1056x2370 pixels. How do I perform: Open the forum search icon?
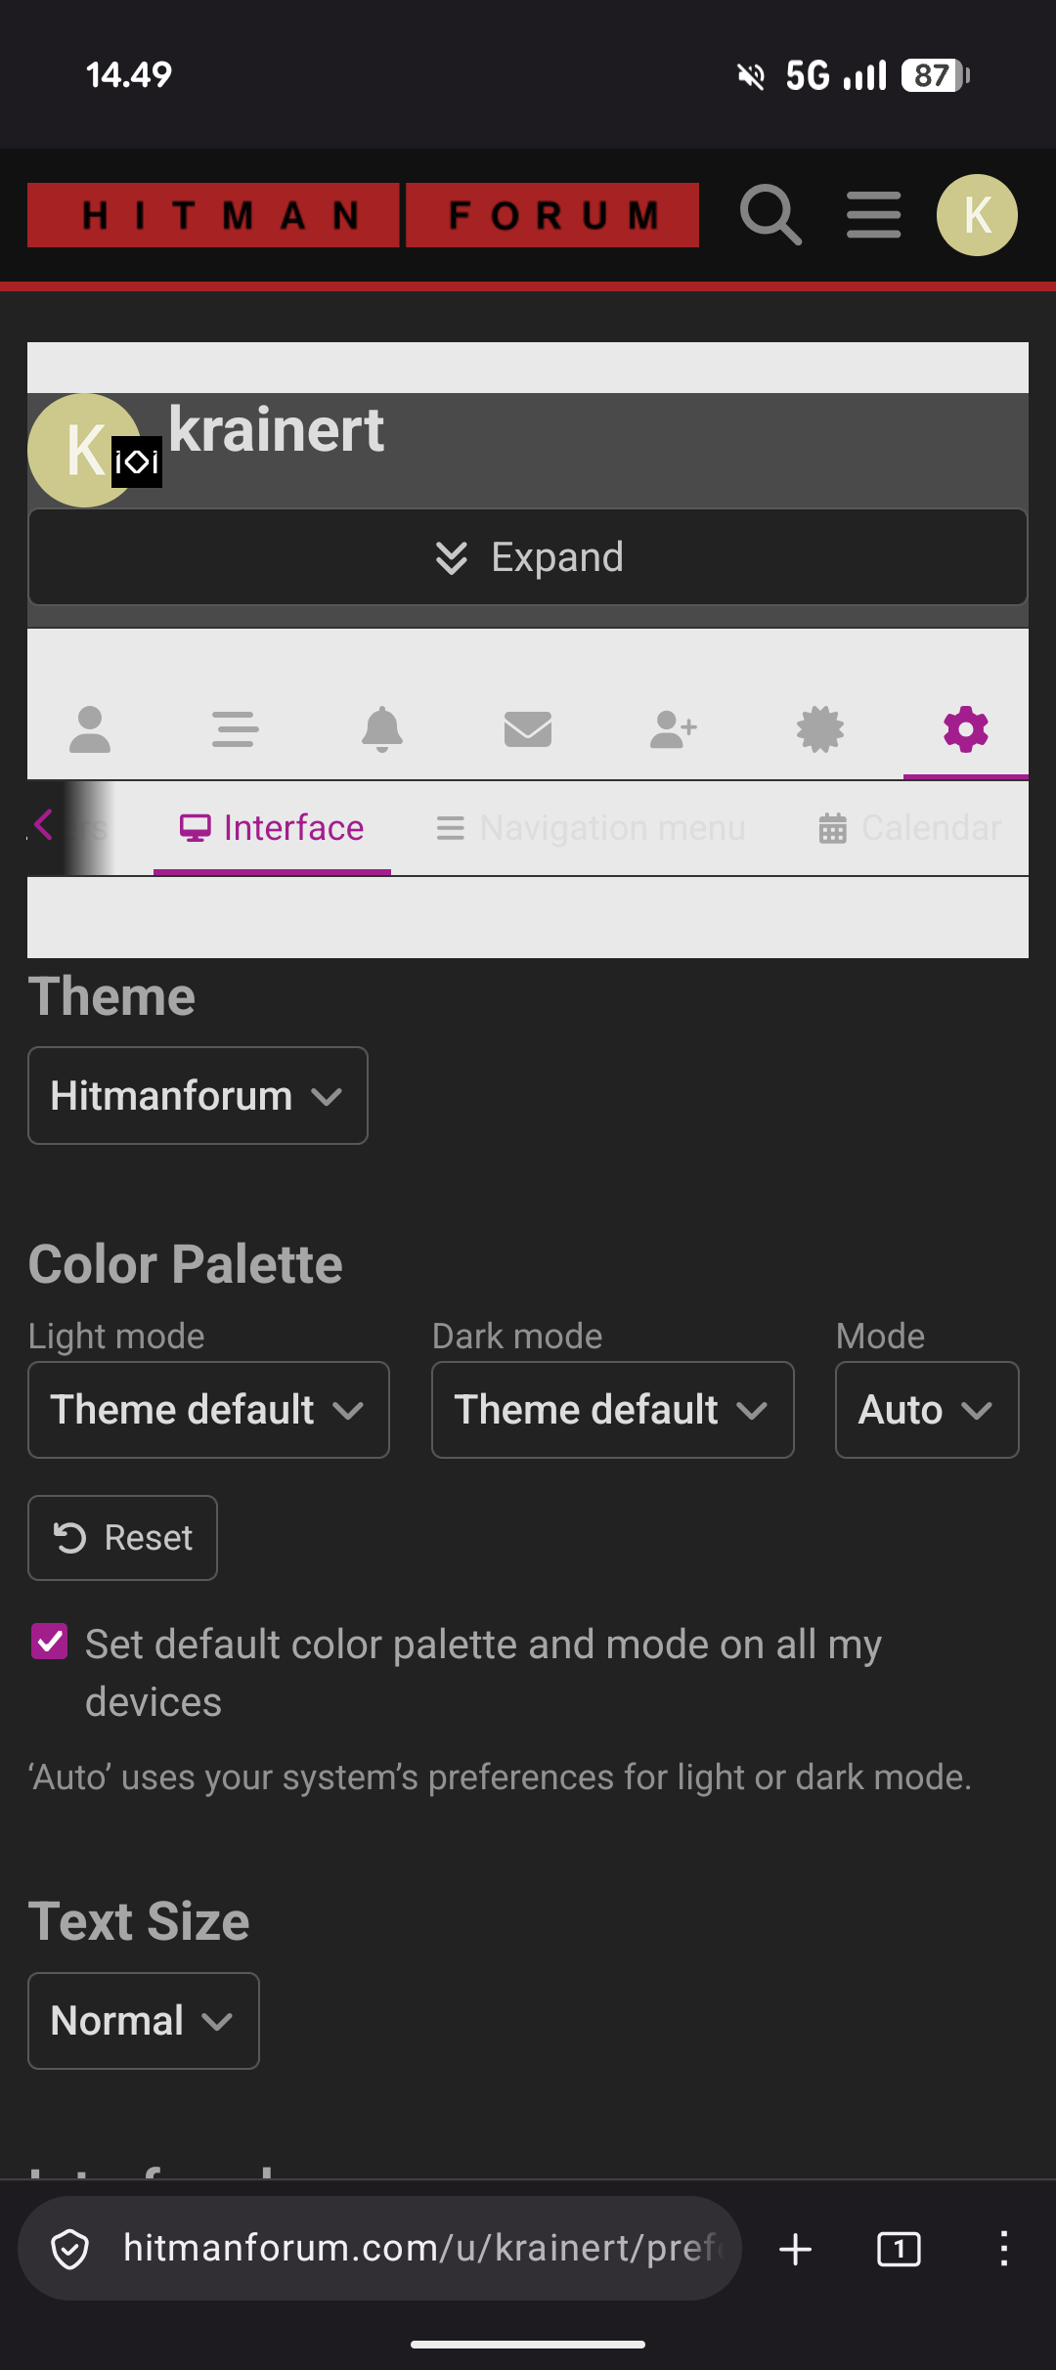[x=770, y=215]
